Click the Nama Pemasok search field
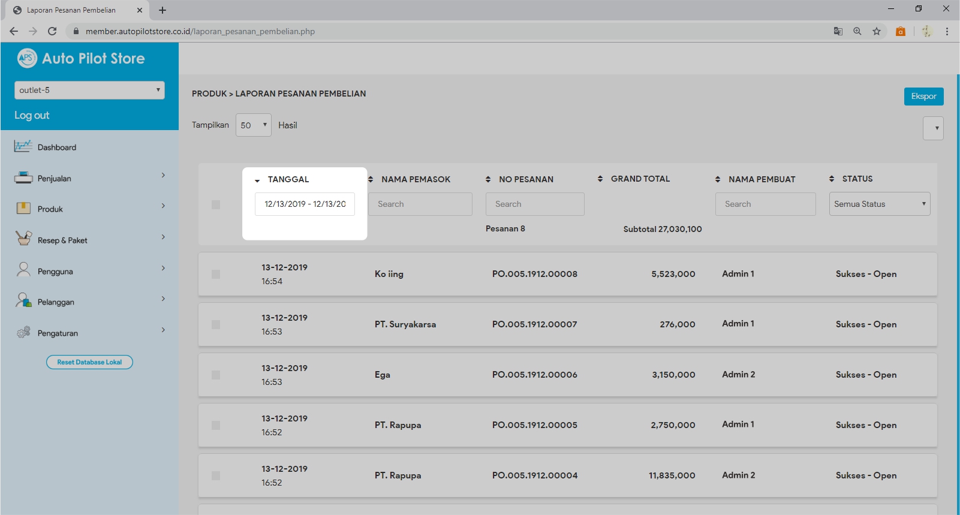This screenshot has width=960, height=515. (x=420, y=204)
